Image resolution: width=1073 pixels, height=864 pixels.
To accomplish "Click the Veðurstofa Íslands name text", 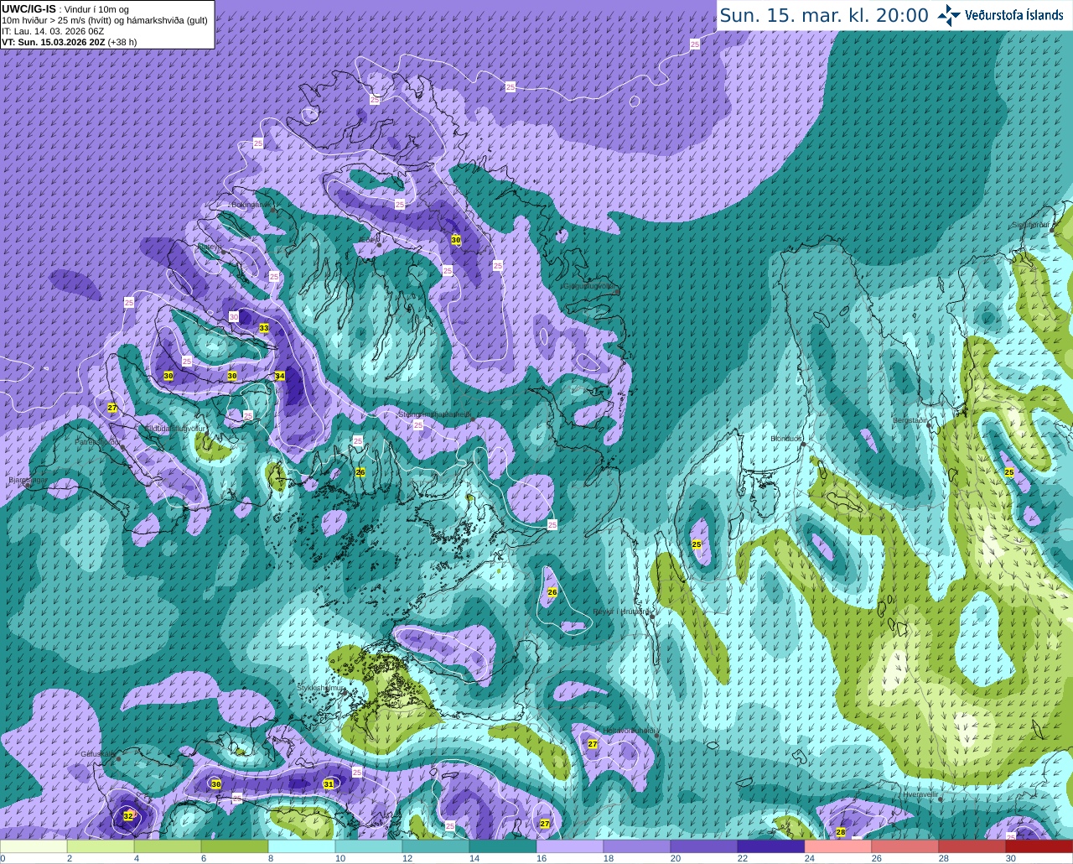I will point(1013,15).
